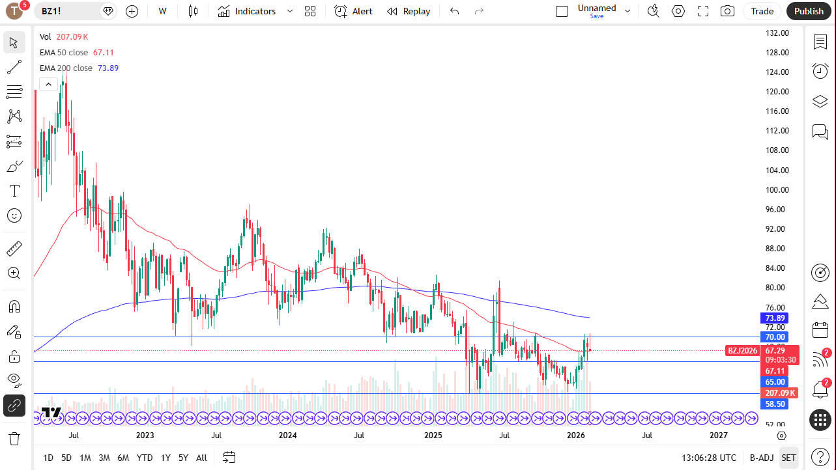Toggle hide all drawings eye icon
Image resolution: width=836 pixels, height=470 pixels.
coord(14,381)
